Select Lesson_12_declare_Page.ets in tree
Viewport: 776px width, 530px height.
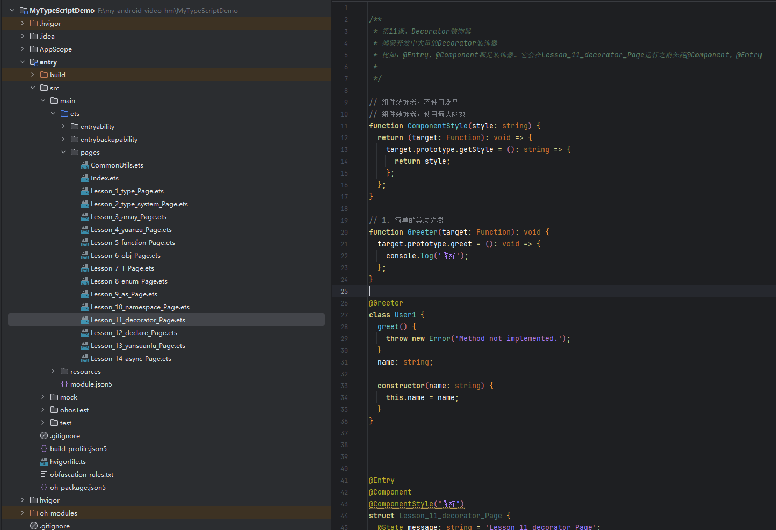[x=134, y=332]
